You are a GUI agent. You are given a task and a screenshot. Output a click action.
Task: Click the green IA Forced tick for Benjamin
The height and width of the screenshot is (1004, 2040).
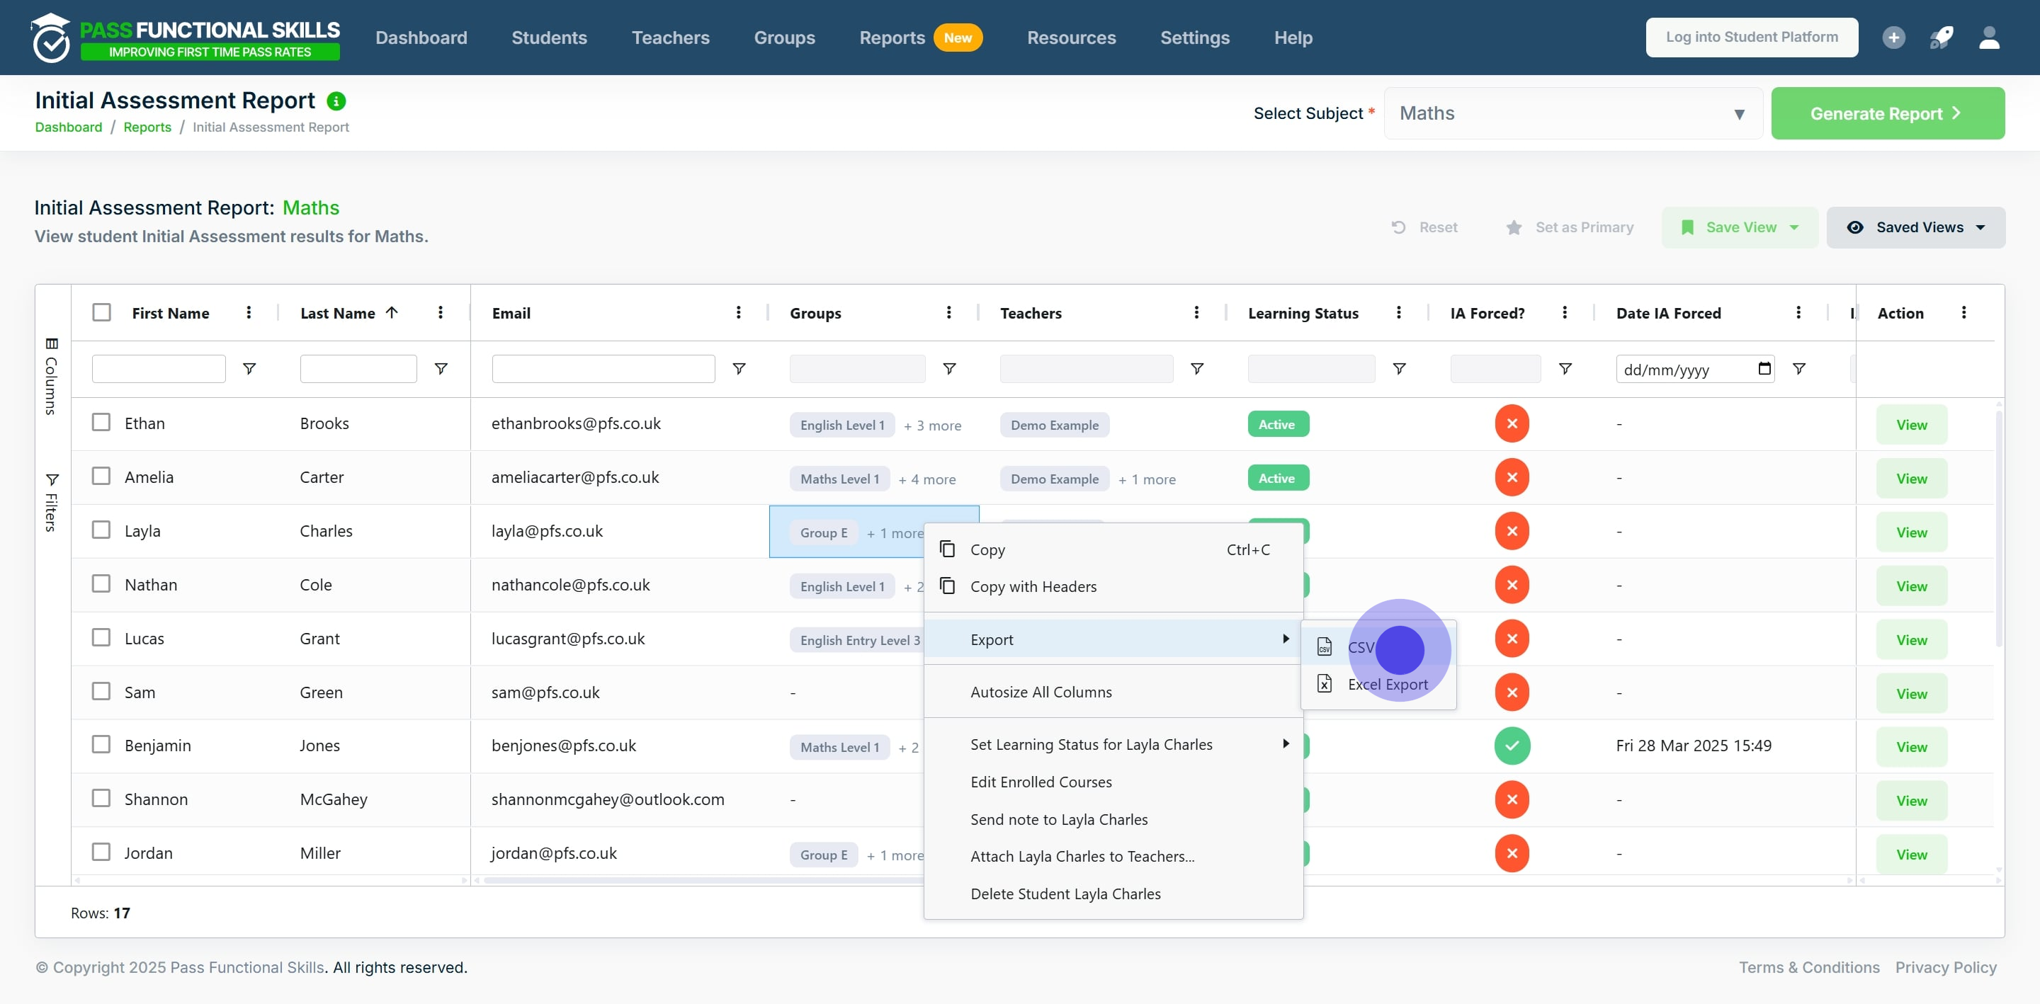tap(1512, 746)
